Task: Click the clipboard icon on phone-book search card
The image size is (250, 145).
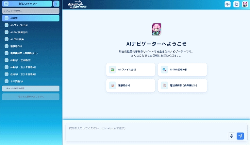Action: tap(164, 86)
